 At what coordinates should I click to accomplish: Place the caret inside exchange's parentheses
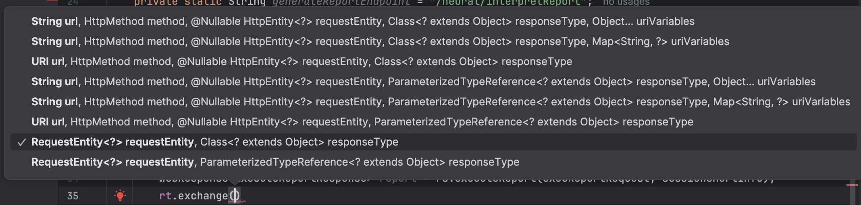(x=235, y=196)
